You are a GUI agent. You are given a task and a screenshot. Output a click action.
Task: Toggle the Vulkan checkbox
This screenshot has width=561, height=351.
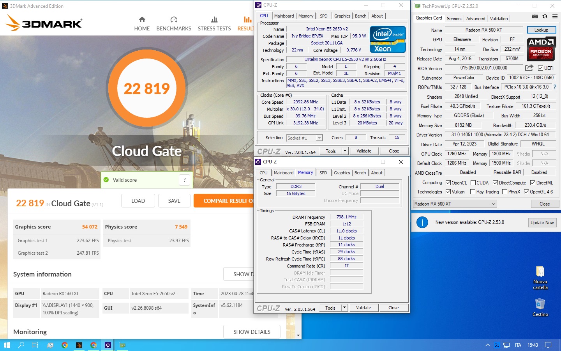click(448, 192)
